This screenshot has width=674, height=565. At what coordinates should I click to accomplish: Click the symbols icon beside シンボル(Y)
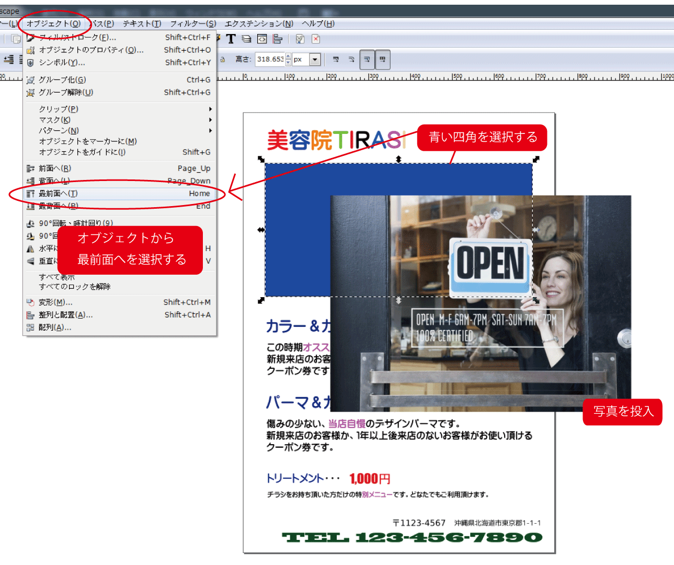click(30, 62)
